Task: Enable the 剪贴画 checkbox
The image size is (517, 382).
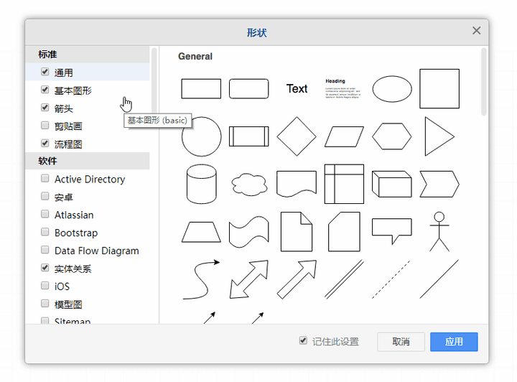Action: [45, 126]
